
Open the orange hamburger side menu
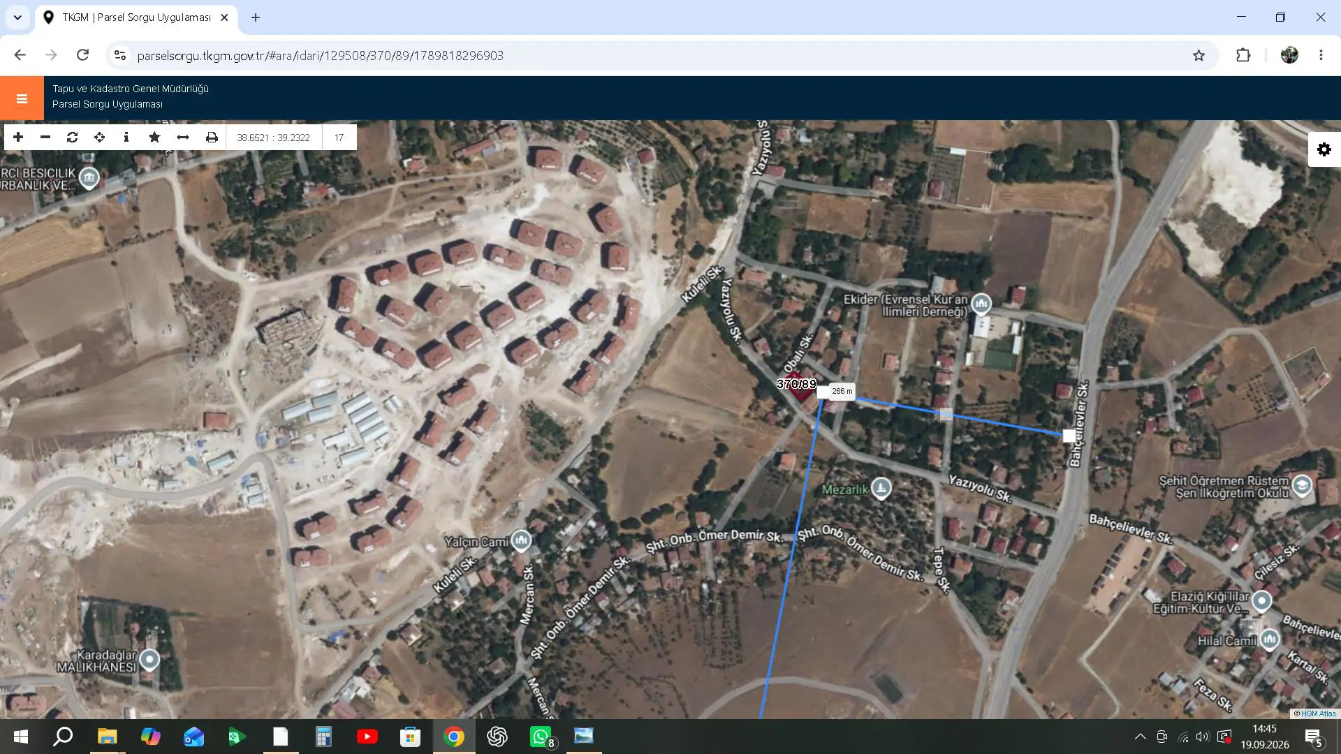pyautogui.click(x=22, y=98)
